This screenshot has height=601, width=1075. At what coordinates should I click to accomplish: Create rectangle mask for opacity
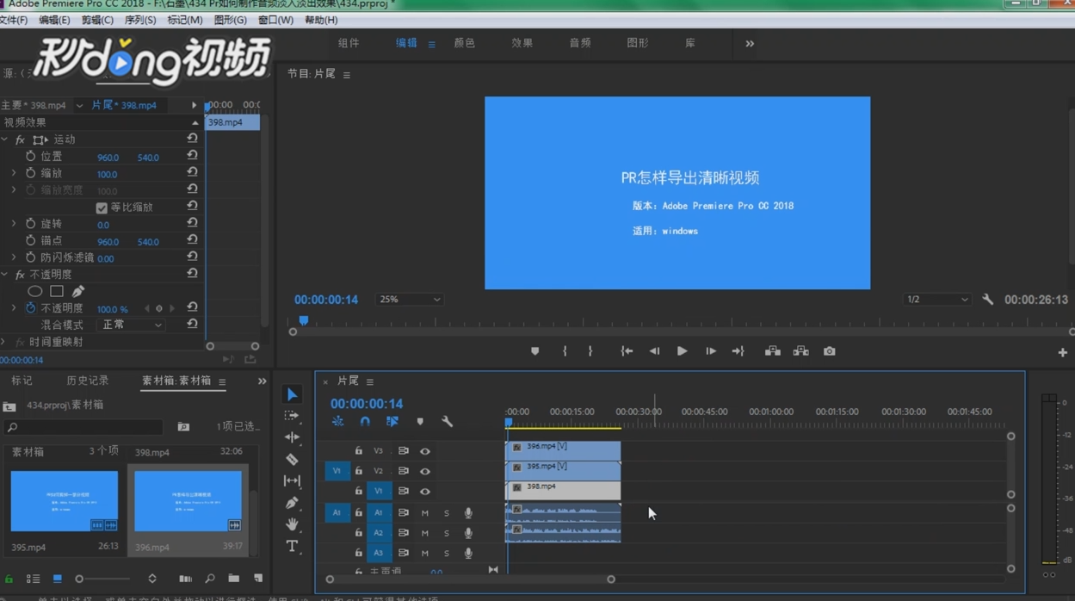[x=57, y=291]
